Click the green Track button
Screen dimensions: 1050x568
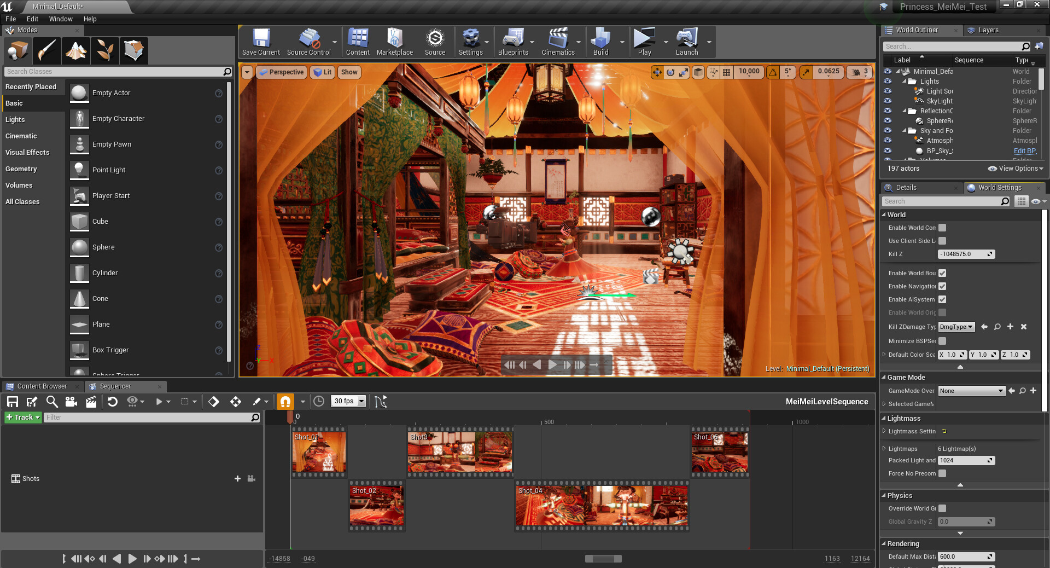(23, 418)
